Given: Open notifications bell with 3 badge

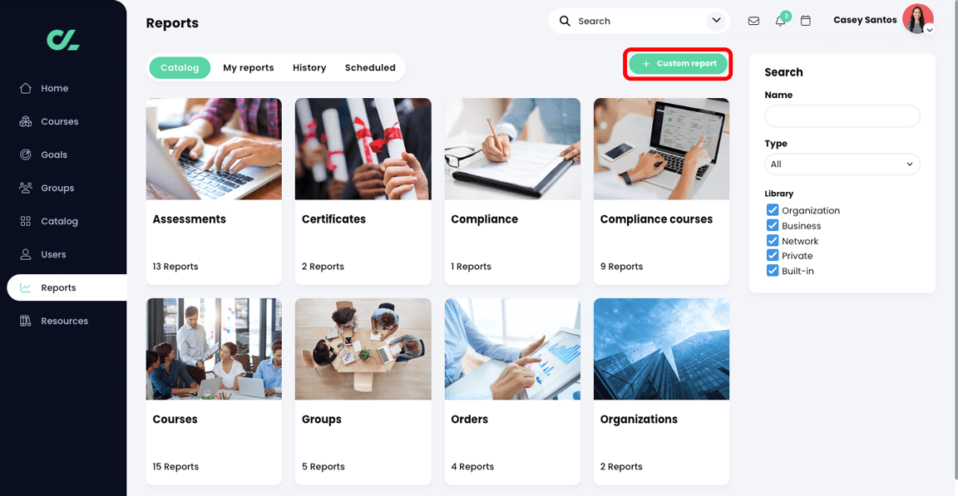Looking at the screenshot, I should (781, 20).
